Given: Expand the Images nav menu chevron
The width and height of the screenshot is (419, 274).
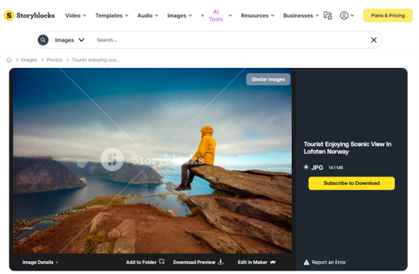Looking at the screenshot, I should pos(191,16).
